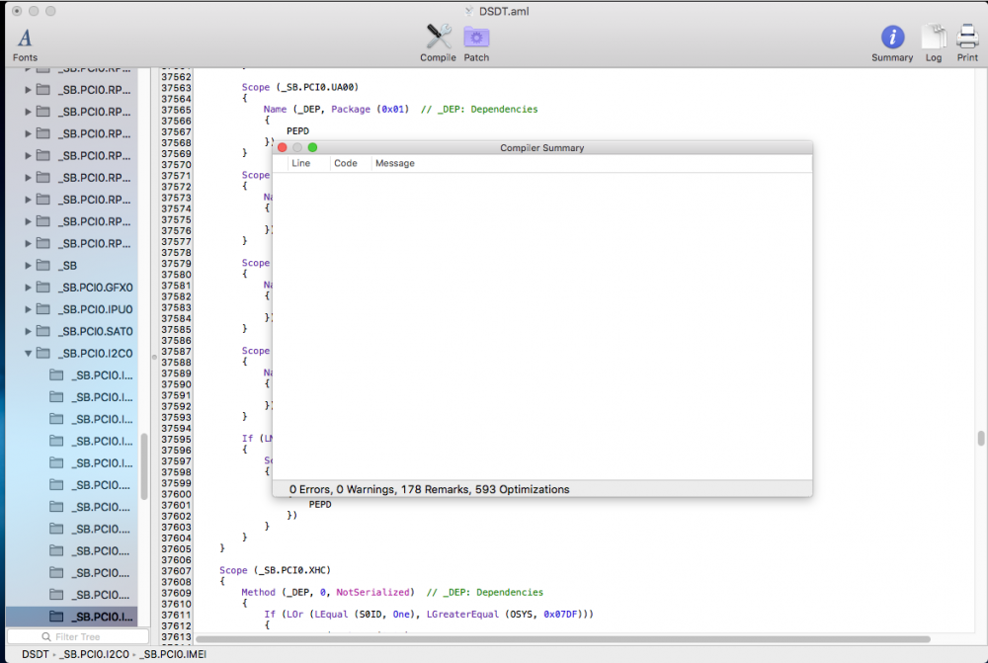This screenshot has height=663, width=988.
Task: Click the DSDT.aml document icon in title bar
Action: click(x=468, y=11)
